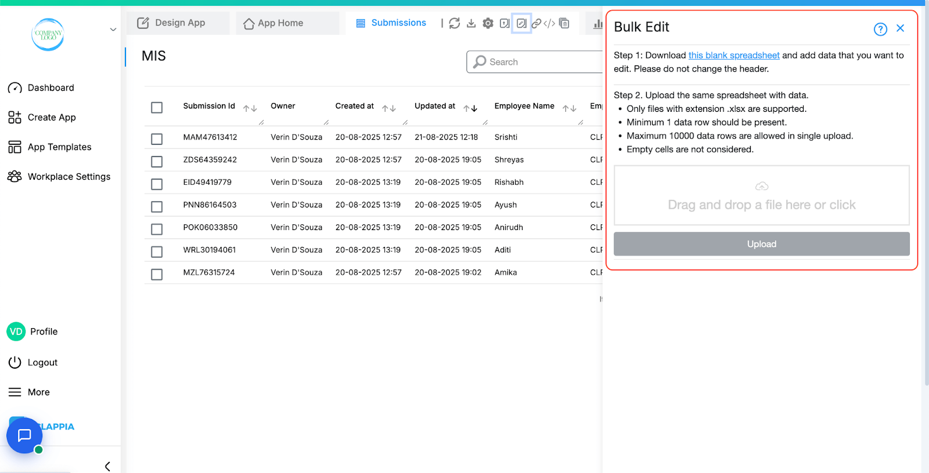Screen dimensions: 929x473
Task: Open the submissions settings gear
Action: tap(488, 23)
